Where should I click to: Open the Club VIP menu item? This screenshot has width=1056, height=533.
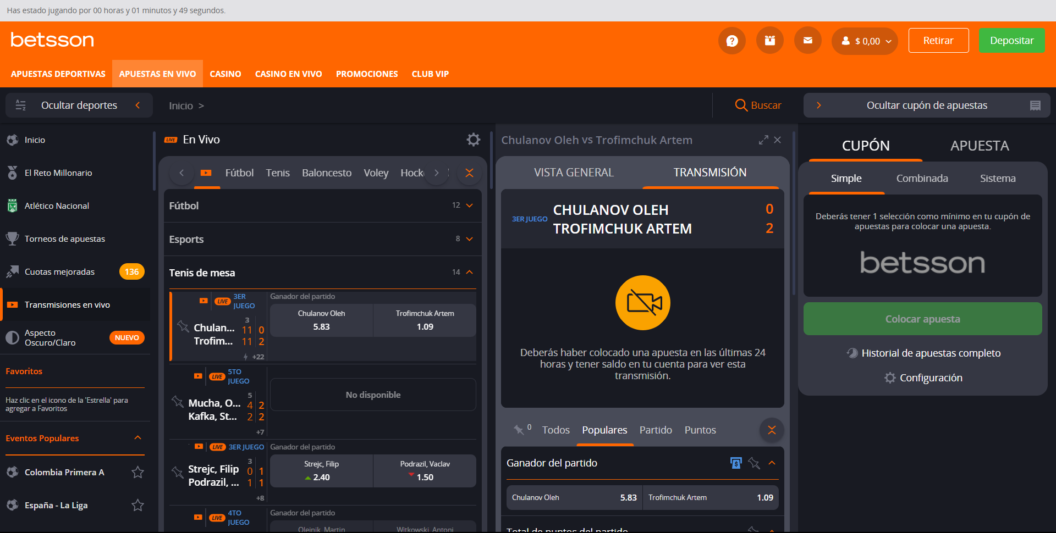coord(430,74)
